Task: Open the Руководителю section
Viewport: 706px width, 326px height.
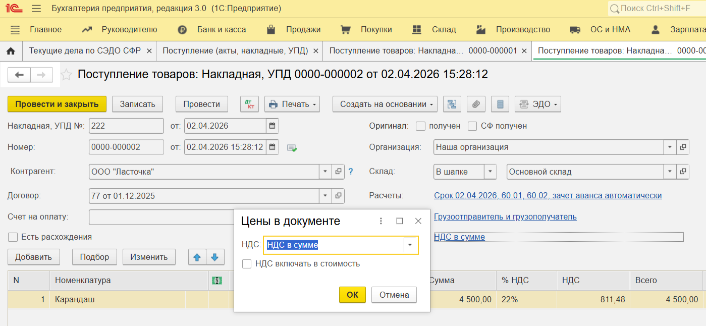Action: [x=129, y=30]
